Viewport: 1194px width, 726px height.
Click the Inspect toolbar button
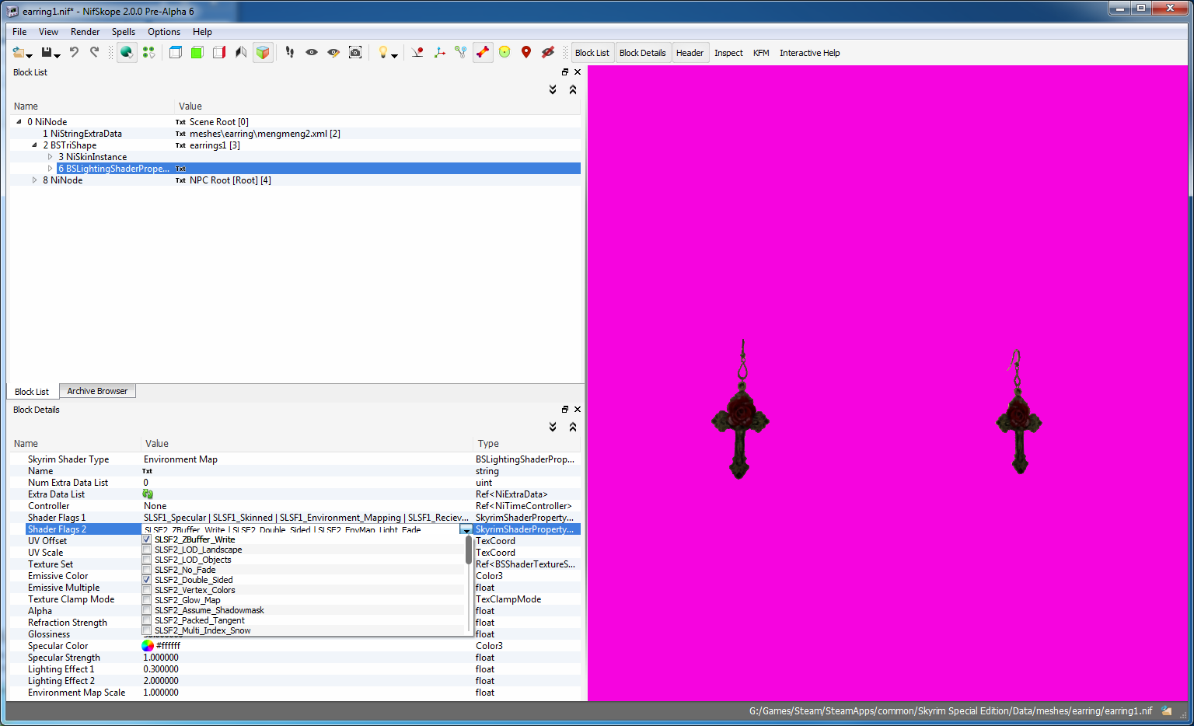728,53
